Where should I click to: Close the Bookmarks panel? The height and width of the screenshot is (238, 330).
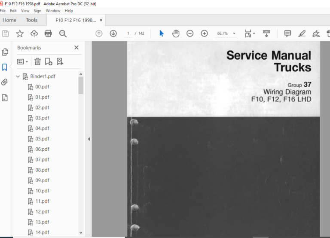click(76, 48)
